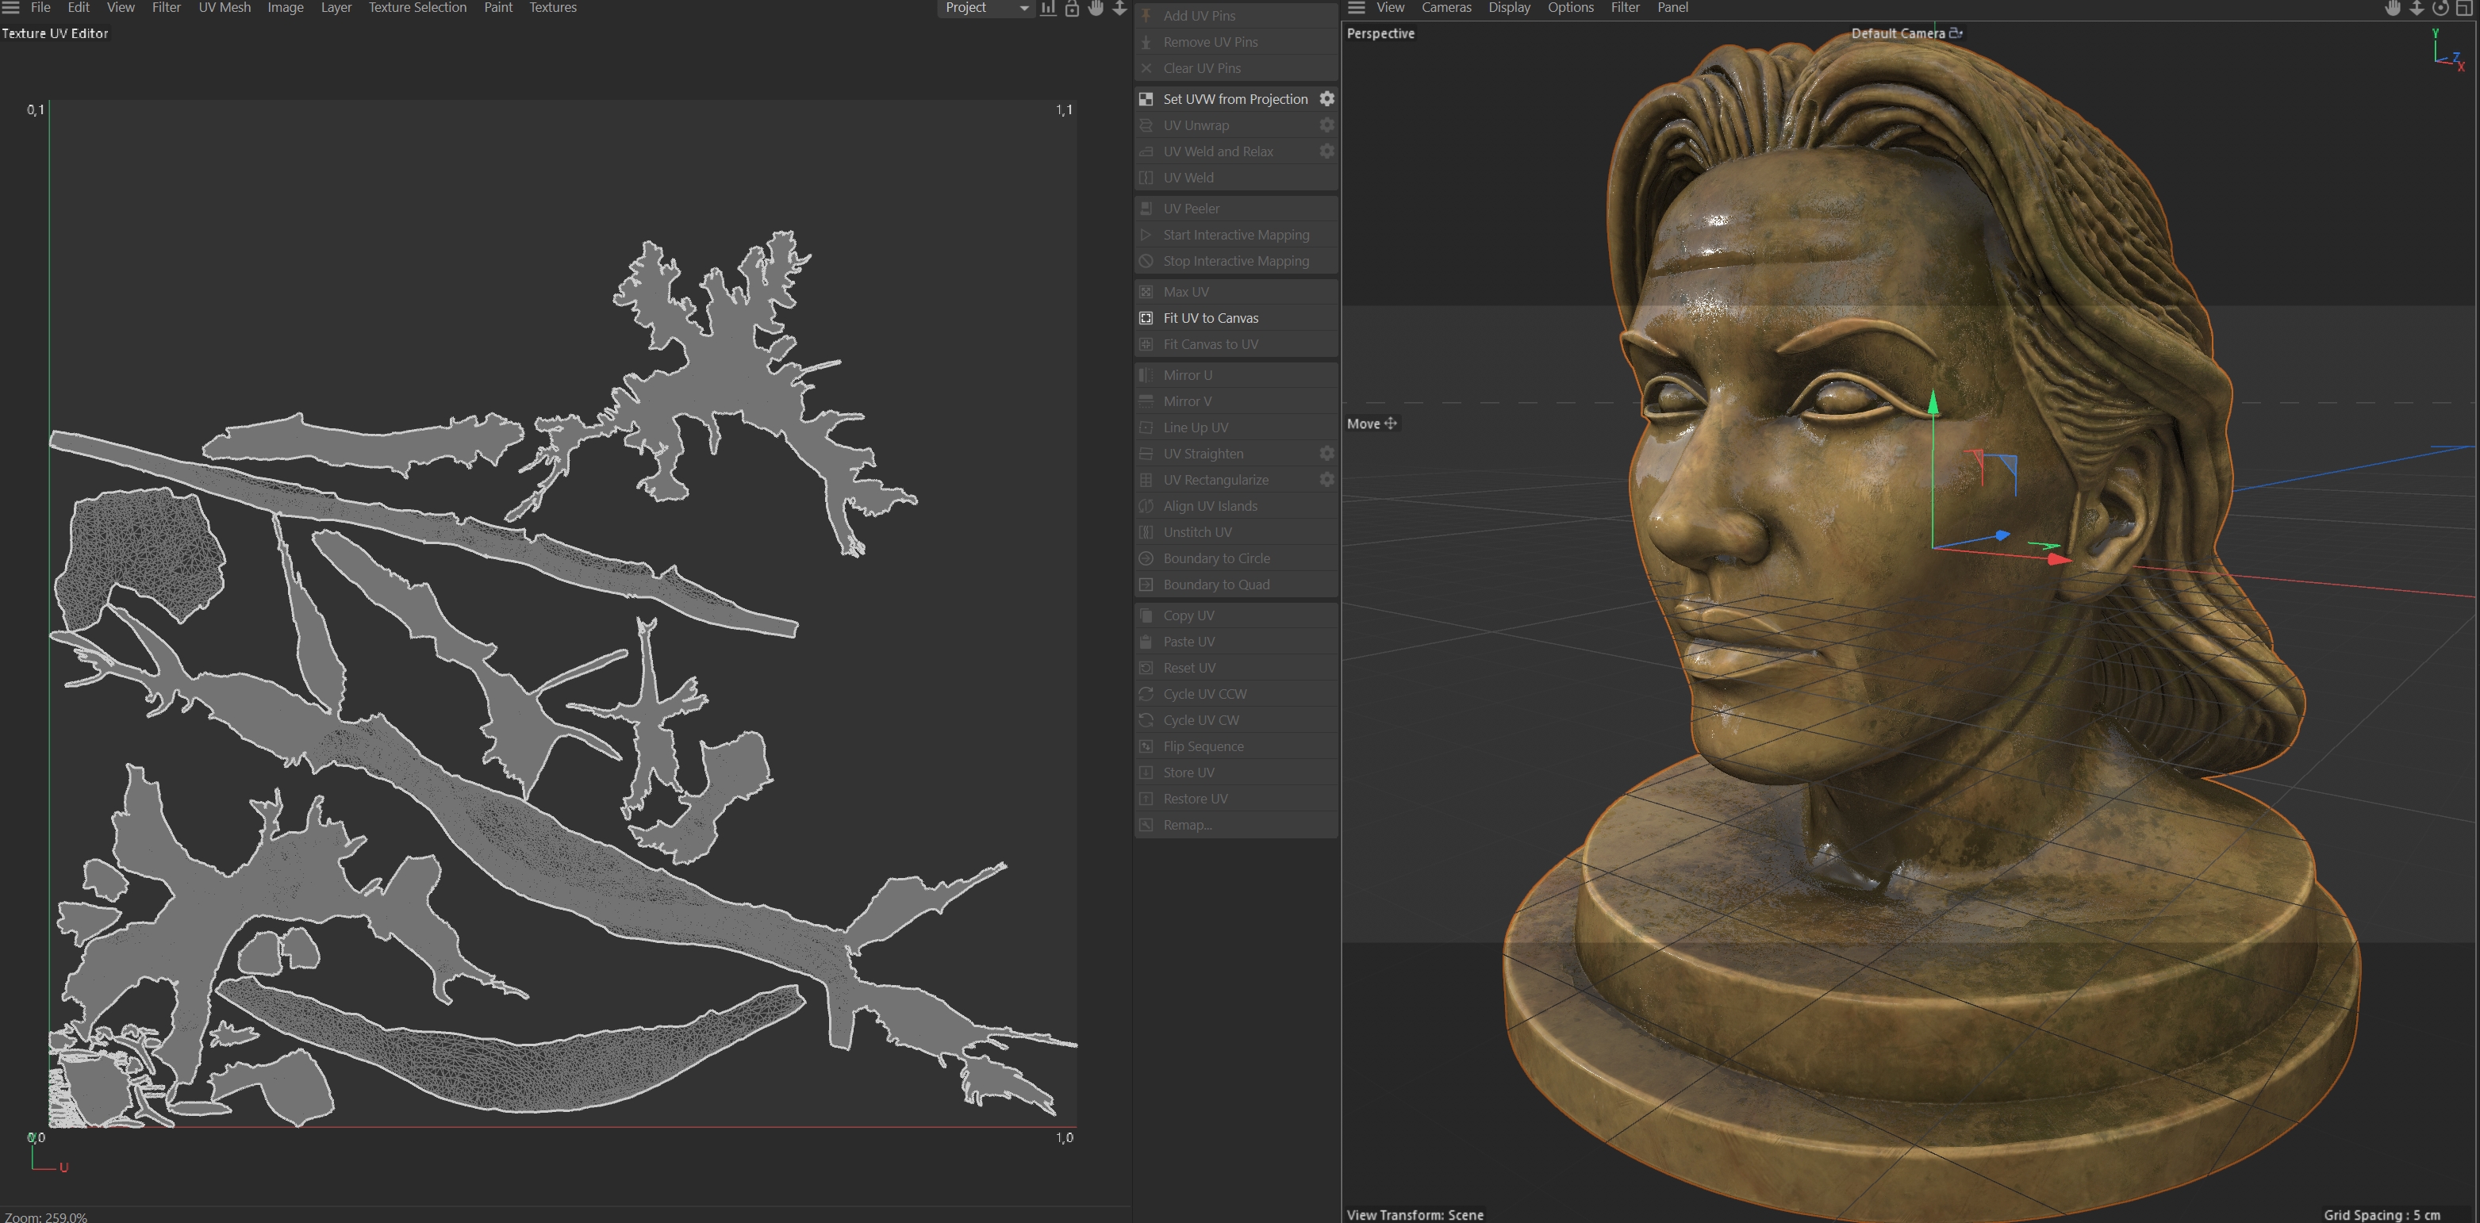
Task: Click the UV editor histogram bars icon
Action: coord(1049,8)
